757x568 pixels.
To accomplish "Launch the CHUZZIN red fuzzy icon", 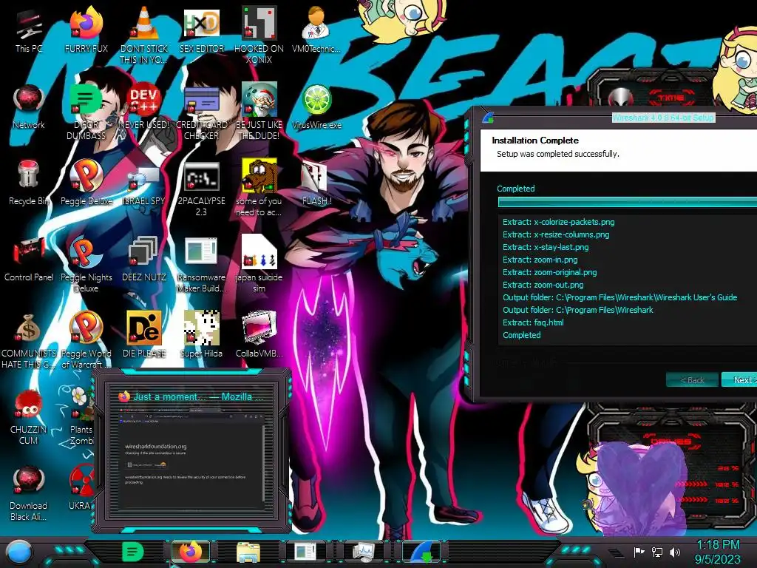I will coord(29,417).
